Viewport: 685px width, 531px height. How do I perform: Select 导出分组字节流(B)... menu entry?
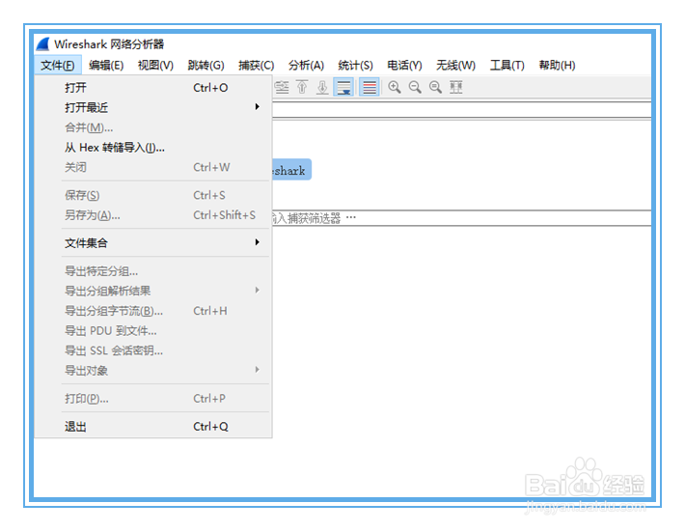(153, 311)
